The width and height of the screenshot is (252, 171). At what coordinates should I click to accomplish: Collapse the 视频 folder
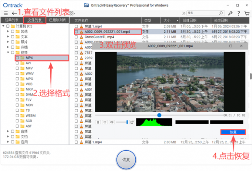pos(8,52)
